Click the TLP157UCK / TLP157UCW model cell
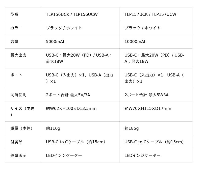This screenshot has height=170, width=202. [x=150, y=15]
